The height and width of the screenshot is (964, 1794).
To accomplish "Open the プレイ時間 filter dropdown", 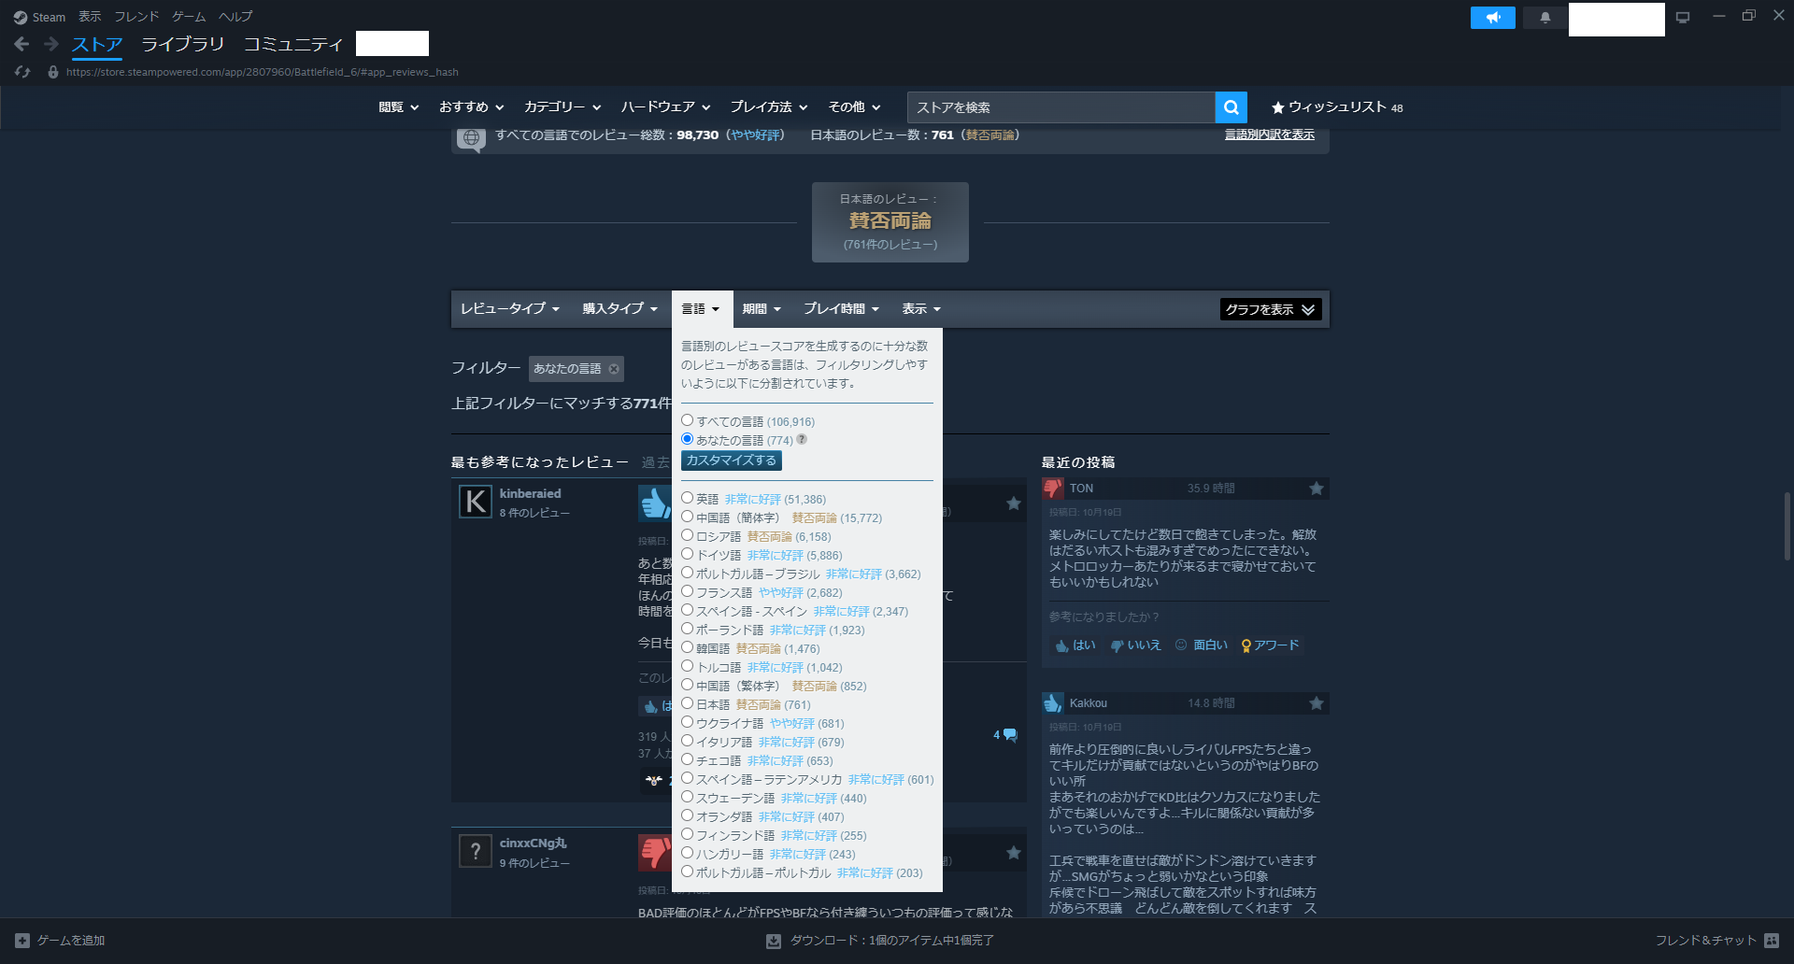I will click(x=841, y=309).
